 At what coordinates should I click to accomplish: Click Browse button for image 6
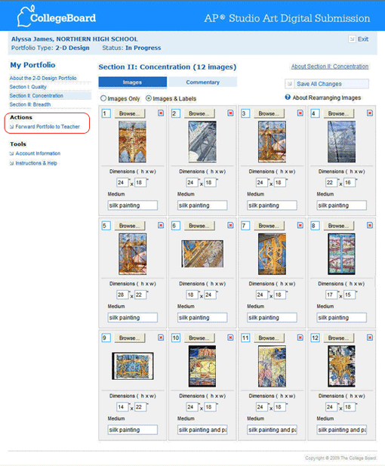[x=199, y=226]
